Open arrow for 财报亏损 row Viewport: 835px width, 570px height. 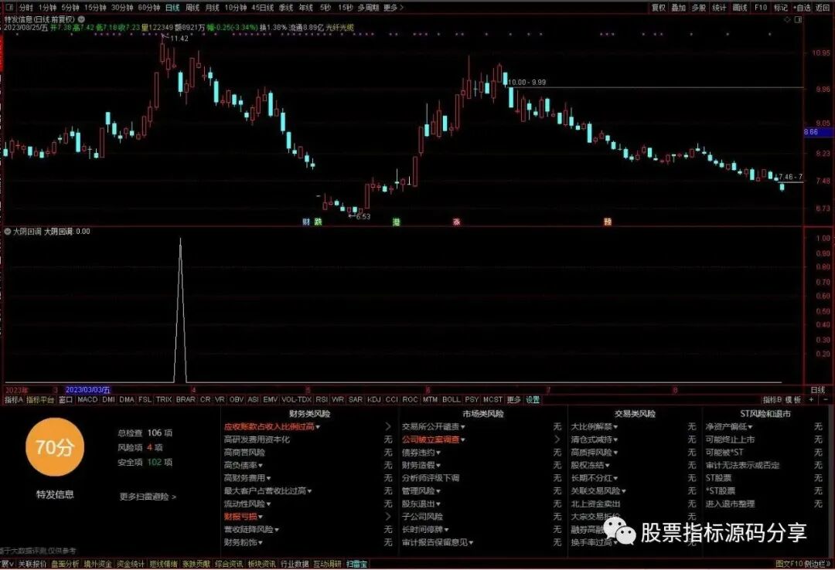[x=387, y=517]
